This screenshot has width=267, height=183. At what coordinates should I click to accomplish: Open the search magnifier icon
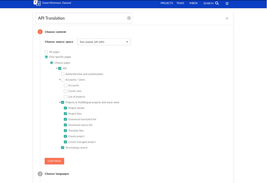(x=217, y=3)
